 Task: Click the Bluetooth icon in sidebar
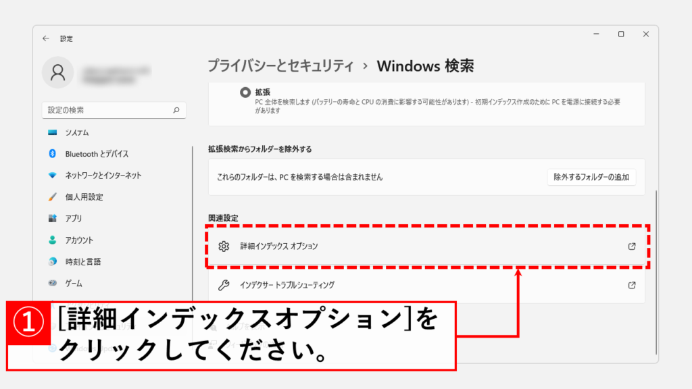pos(53,153)
